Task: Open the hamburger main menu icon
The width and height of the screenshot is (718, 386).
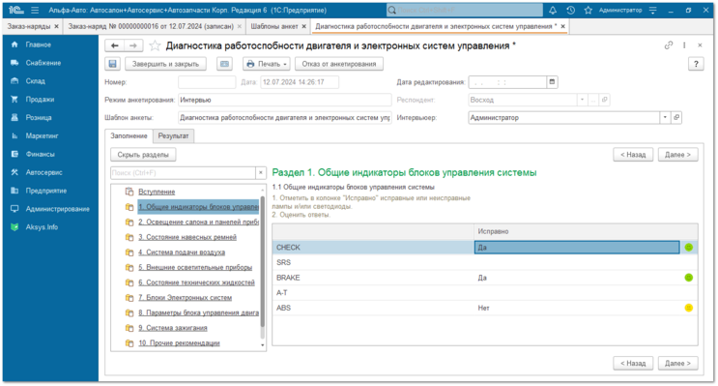Action: click(x=35, y=10)
